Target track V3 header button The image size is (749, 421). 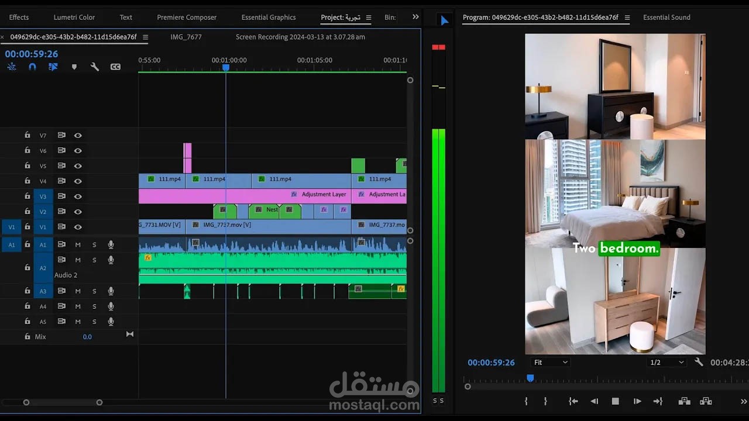click(x=43, y=196)
